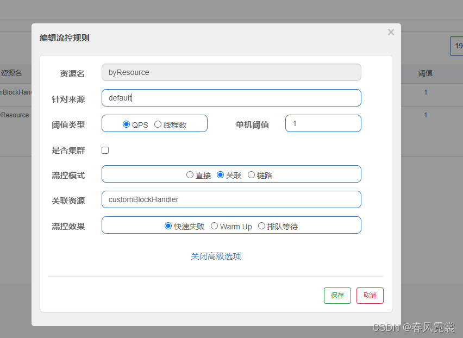The width and height of the screenshot is (463, 338).
Task: Choose 关联 flow control mode
Action: click(x=220, y=175)
